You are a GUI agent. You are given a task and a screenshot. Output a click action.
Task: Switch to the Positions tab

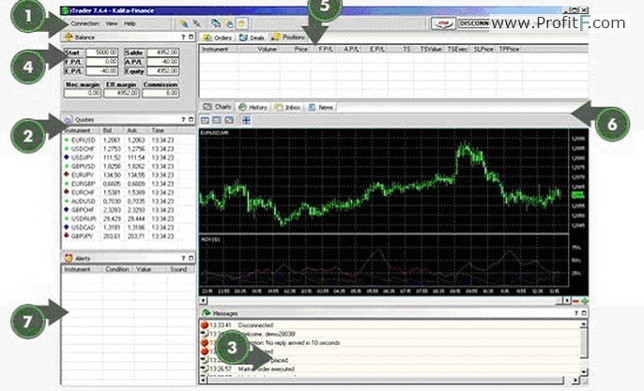(x=288, y=38)
